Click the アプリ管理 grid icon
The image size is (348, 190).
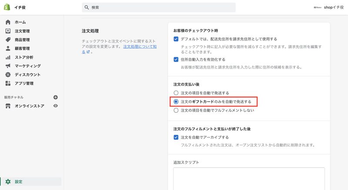[8, 83]
